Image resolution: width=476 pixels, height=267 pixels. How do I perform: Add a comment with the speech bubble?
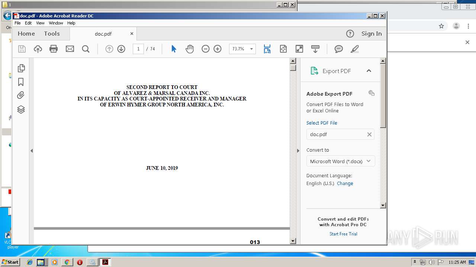pos(339,49)
